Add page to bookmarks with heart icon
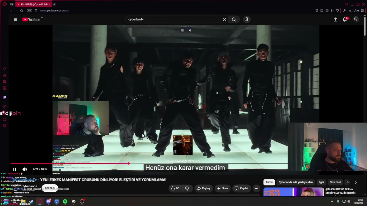Image resolution: width=367 pixels, height=206 pixels. [x=337, y=11]
